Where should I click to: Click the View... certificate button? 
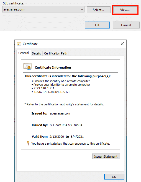(125, 10)
